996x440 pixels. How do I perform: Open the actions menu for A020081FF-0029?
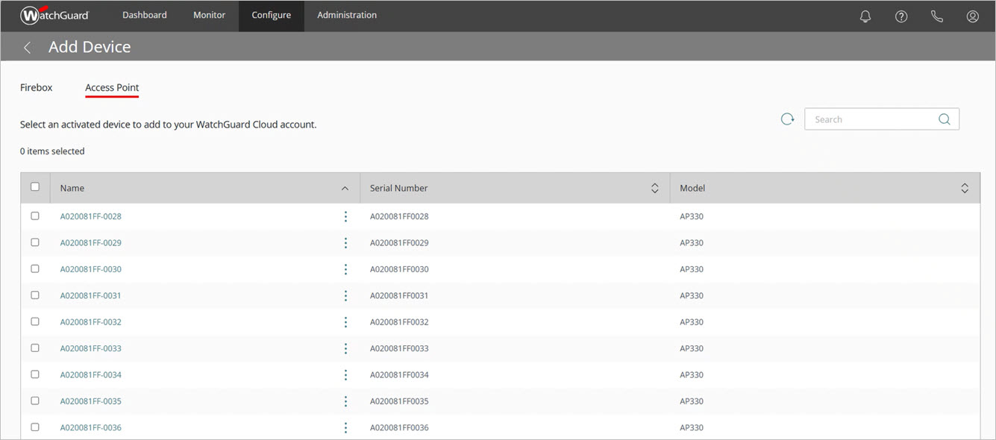click(x=345, y=242)
